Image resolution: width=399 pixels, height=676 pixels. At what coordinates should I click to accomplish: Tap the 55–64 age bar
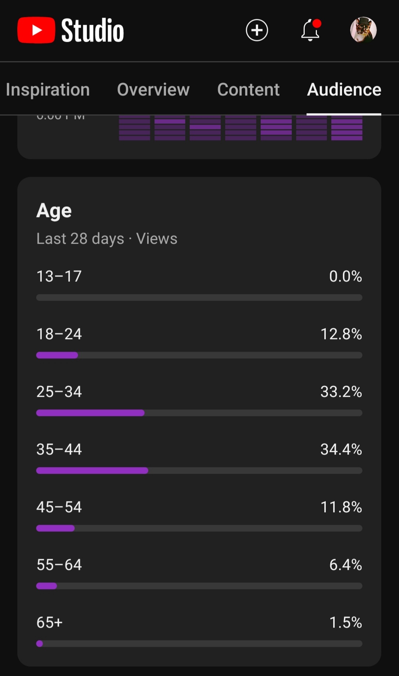(199, 586)
